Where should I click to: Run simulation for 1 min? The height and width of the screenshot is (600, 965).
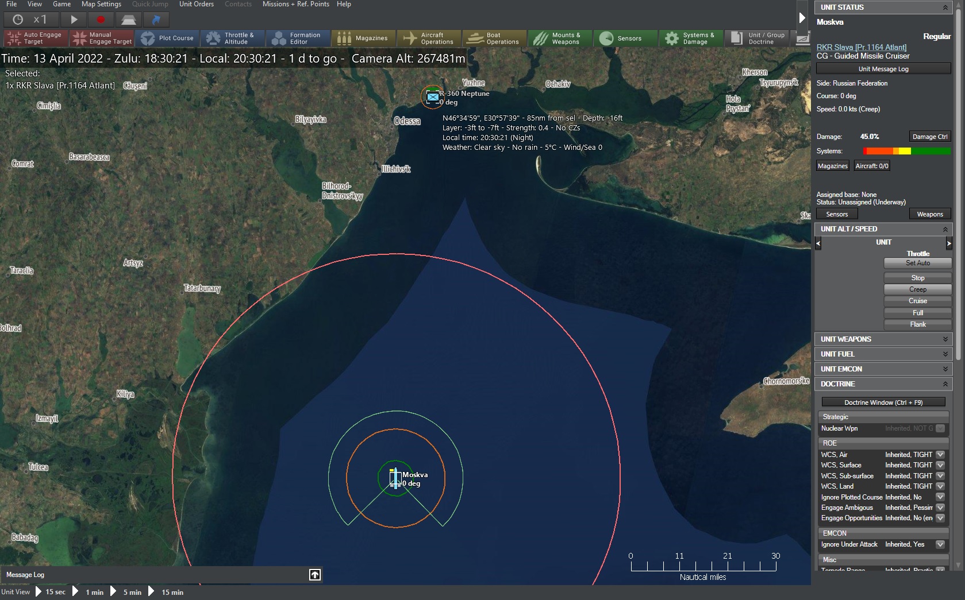(x=89, y=592)
